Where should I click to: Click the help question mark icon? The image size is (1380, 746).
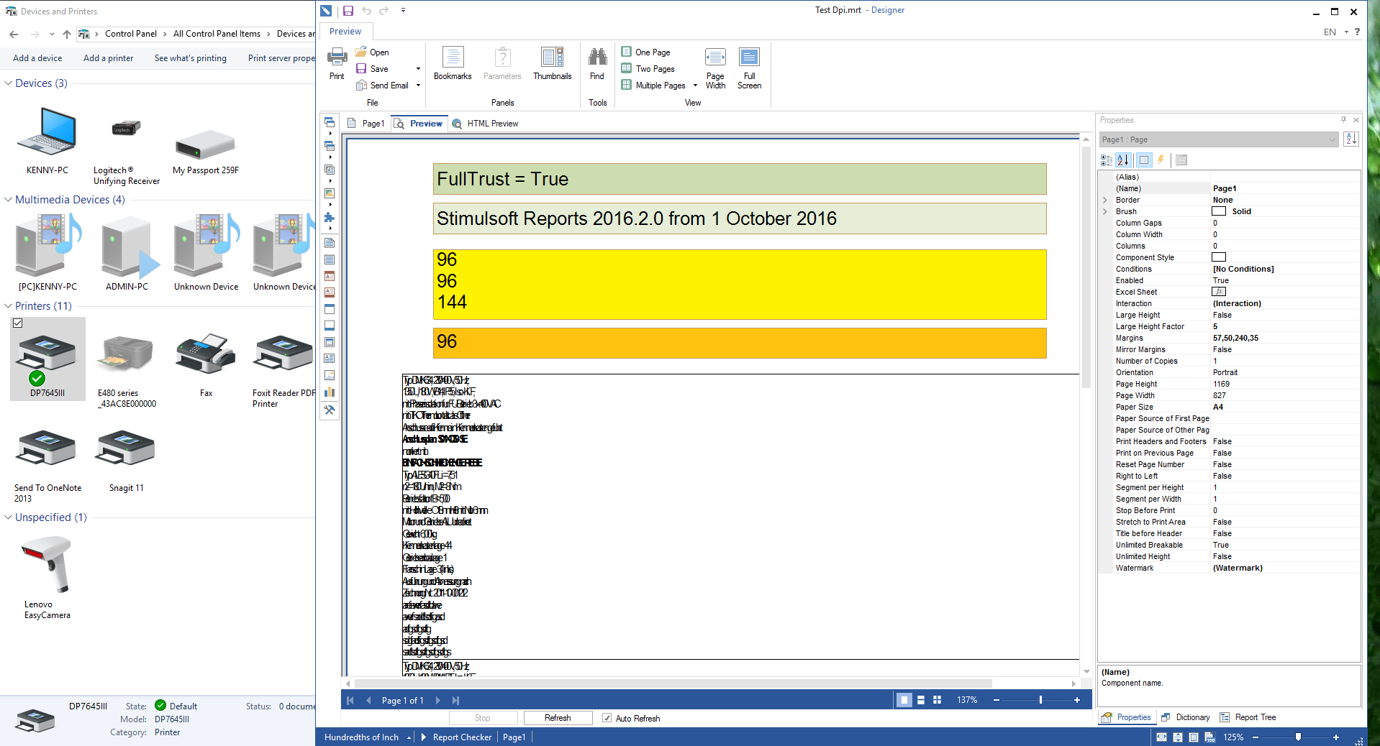coord(1357,32)
